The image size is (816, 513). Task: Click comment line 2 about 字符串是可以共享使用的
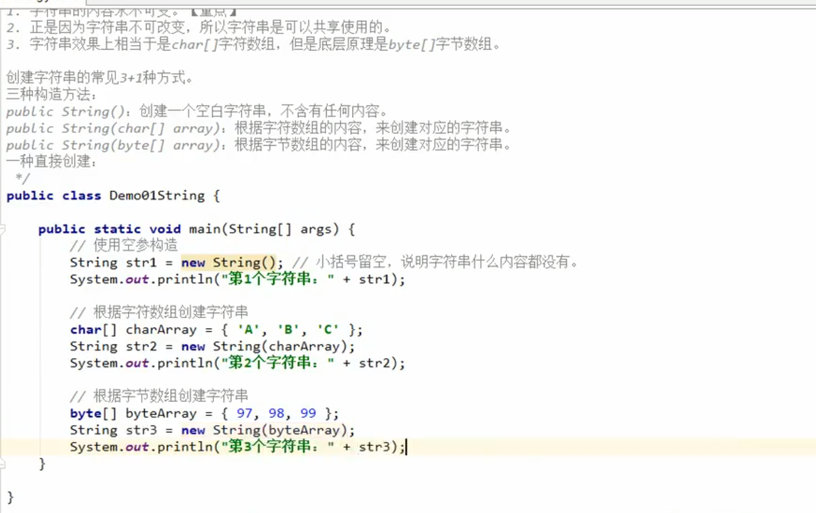(x=199, y=28)
